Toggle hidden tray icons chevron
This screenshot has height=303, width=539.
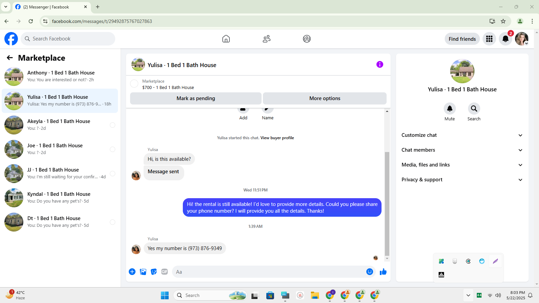468,295
